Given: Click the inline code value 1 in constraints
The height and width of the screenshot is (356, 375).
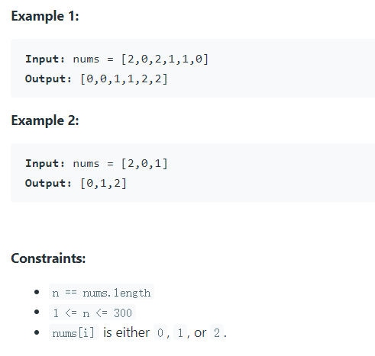Looking at the screenshot, I should click(180, 333).
